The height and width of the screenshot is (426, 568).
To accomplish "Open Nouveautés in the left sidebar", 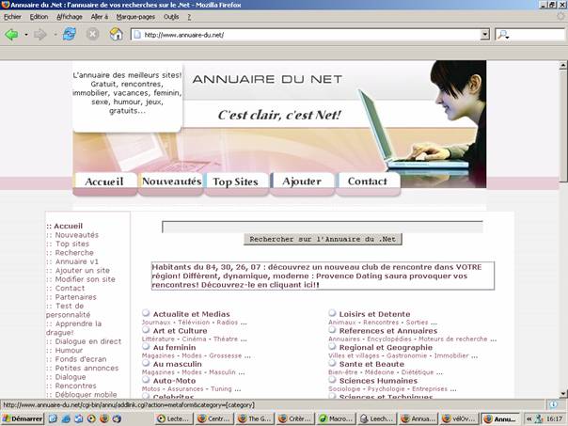I will point(76,235).
